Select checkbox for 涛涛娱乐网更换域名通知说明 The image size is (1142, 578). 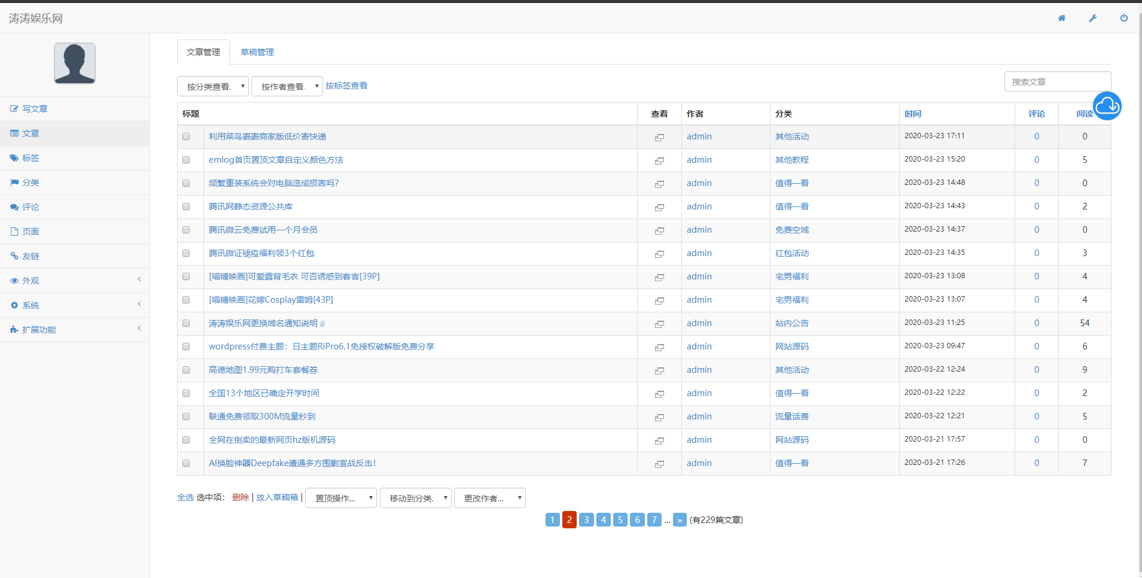click(x=186, y=323)
